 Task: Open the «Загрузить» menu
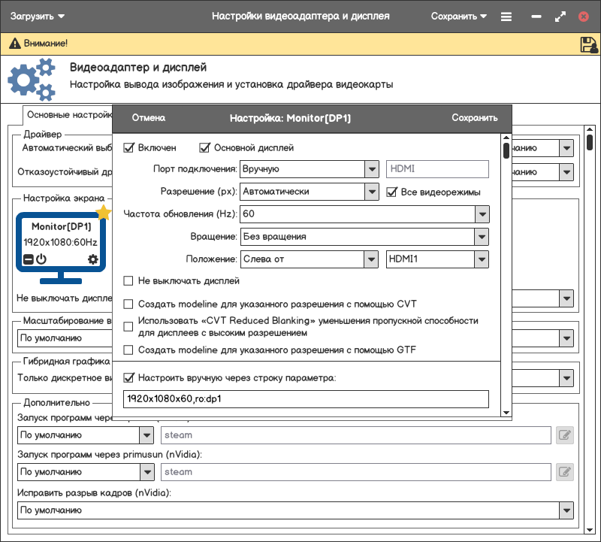(38, 16)
